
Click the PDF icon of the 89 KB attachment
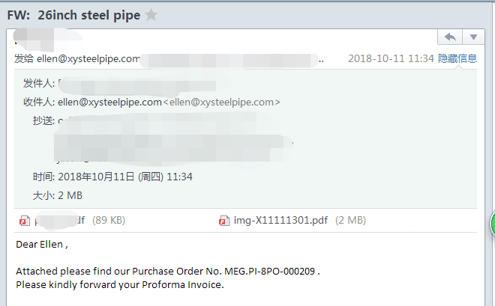[25, 221]
